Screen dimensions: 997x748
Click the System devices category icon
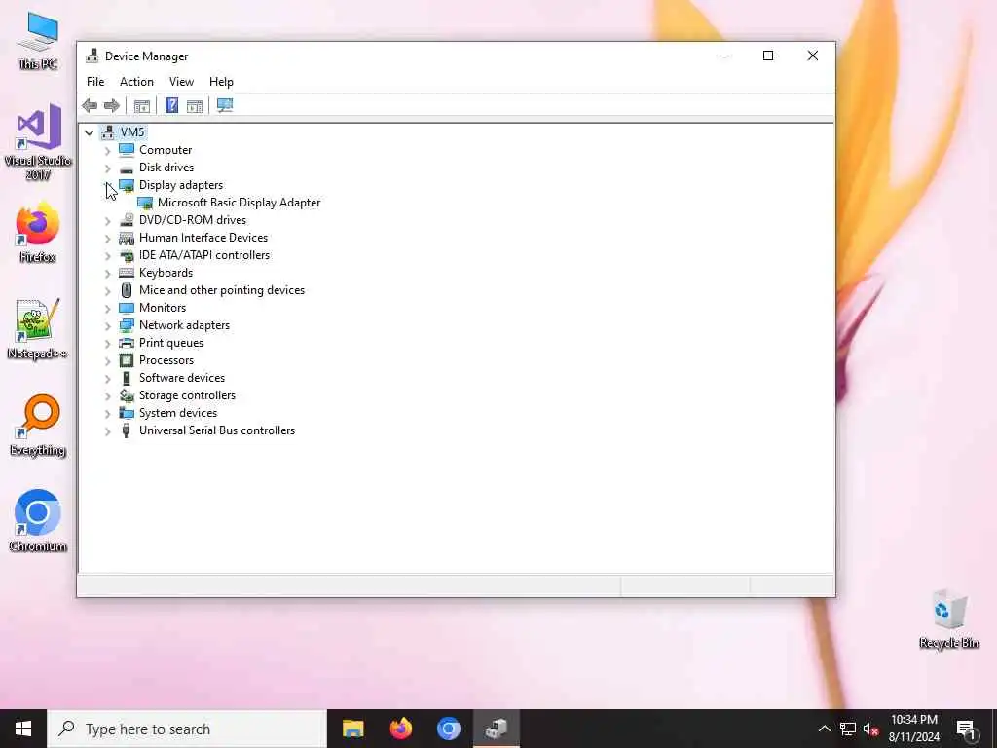click(127, 413)
